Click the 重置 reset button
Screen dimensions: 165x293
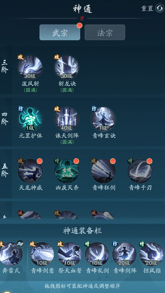tap(153, 9)
